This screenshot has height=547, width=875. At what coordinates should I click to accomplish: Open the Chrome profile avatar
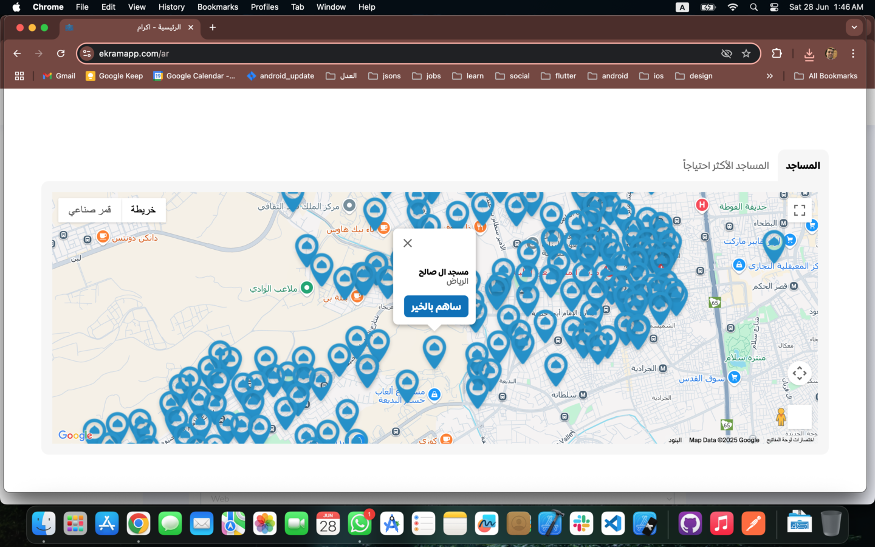(x=831, y=53)
